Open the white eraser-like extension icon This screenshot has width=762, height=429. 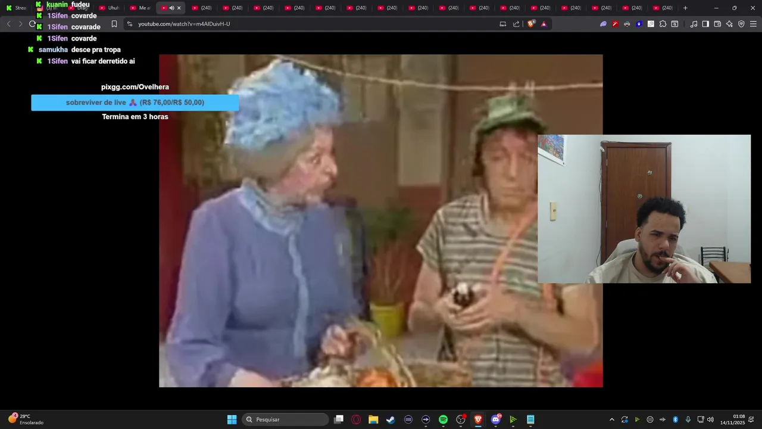pyautogui.click(x=651, y=24)
